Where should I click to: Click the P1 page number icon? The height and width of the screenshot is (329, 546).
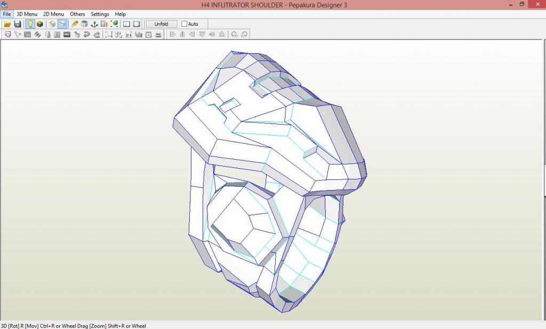click(x=129, y=35)
